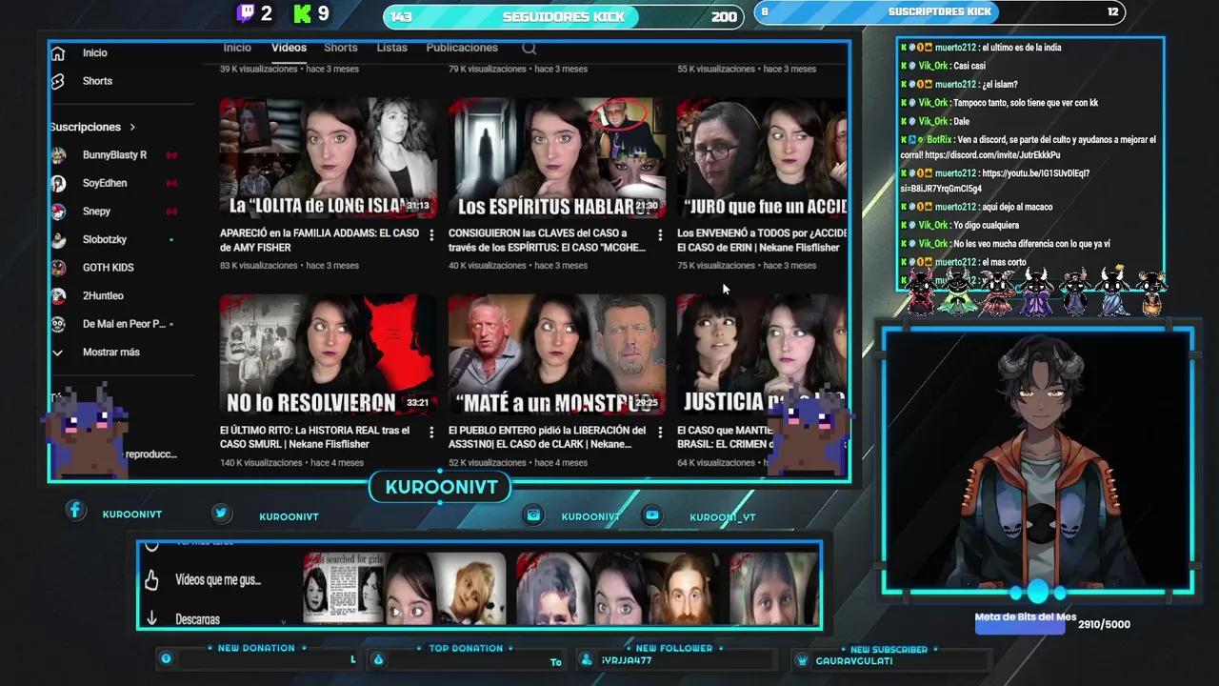The height and width of the screenshot is (686, 1219).
Task: Open SoyEdhen channel avatar
Action: (59, 183)
